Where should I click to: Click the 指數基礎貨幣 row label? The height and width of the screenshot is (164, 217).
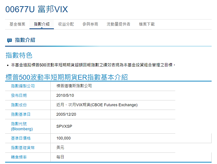point(23,148)
